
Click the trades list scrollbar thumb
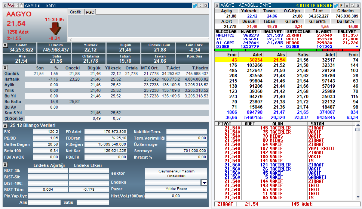click(358, 130)
